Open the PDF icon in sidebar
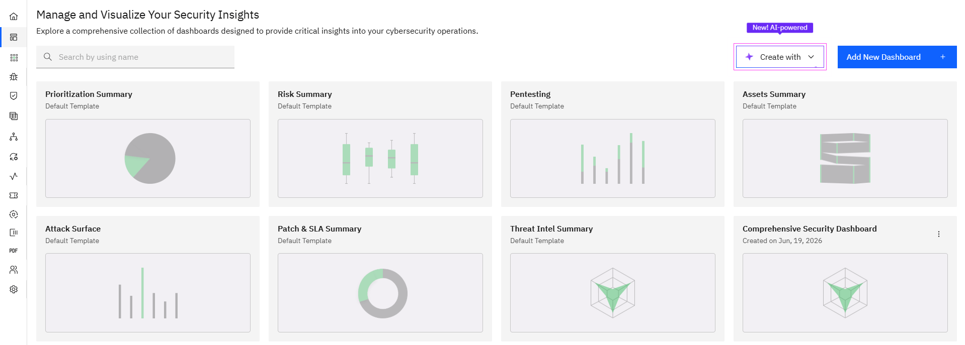The image size is (965, 345). click(14, 251)
